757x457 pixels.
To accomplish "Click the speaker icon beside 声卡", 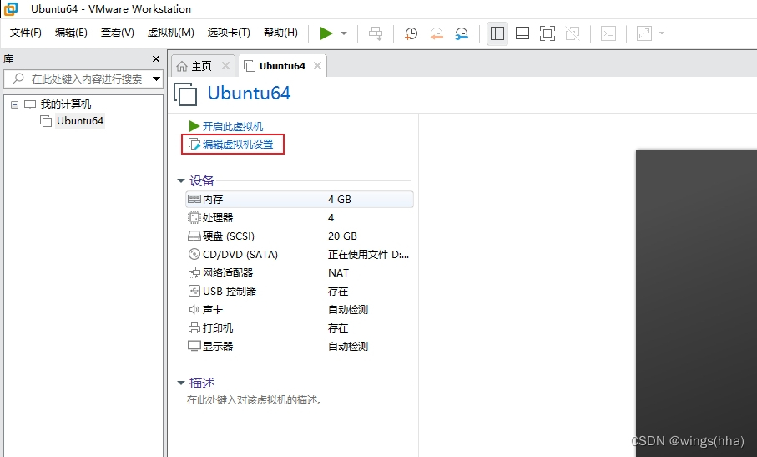I will [194, 310].
